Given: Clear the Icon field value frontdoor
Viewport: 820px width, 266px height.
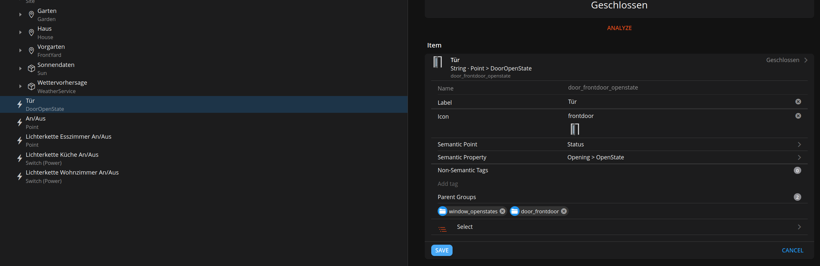Looking at the screenshot, I should pos(798,116).
